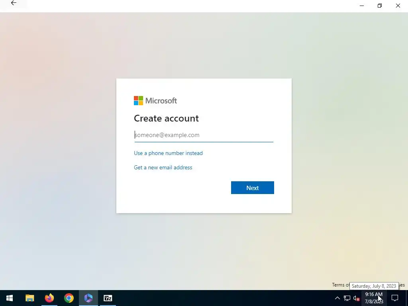Select the Clipchamp taskbar icon

click(x=88, y=298)
